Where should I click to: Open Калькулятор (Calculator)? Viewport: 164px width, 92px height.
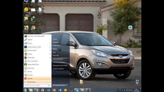point(38,68)
